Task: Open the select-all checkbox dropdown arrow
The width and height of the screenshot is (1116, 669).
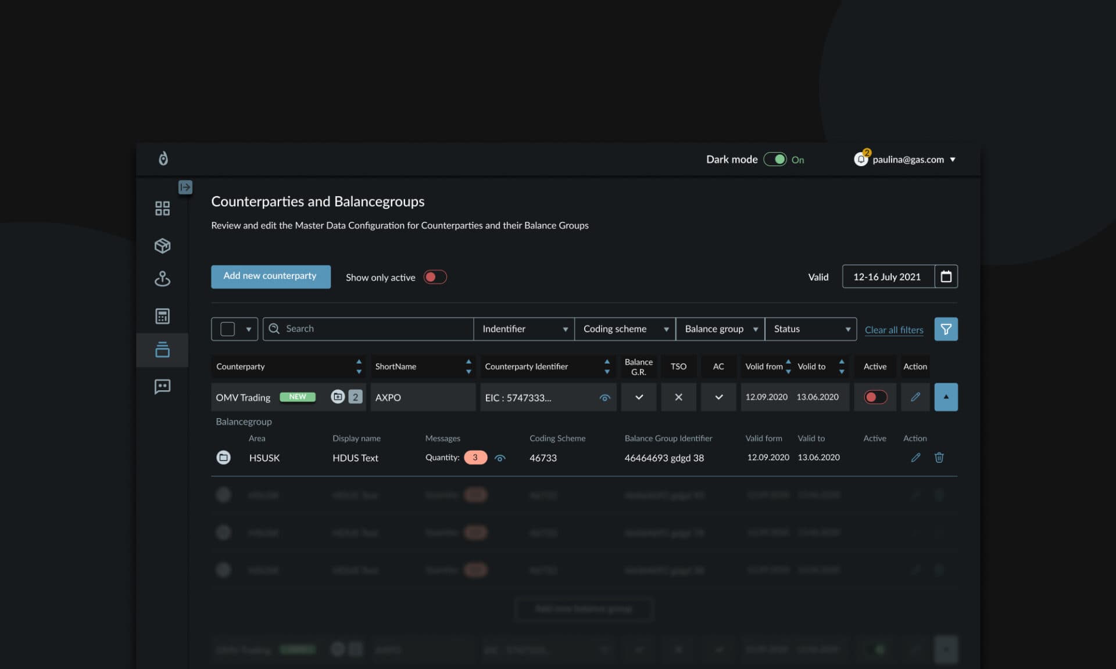Action: 248,329
